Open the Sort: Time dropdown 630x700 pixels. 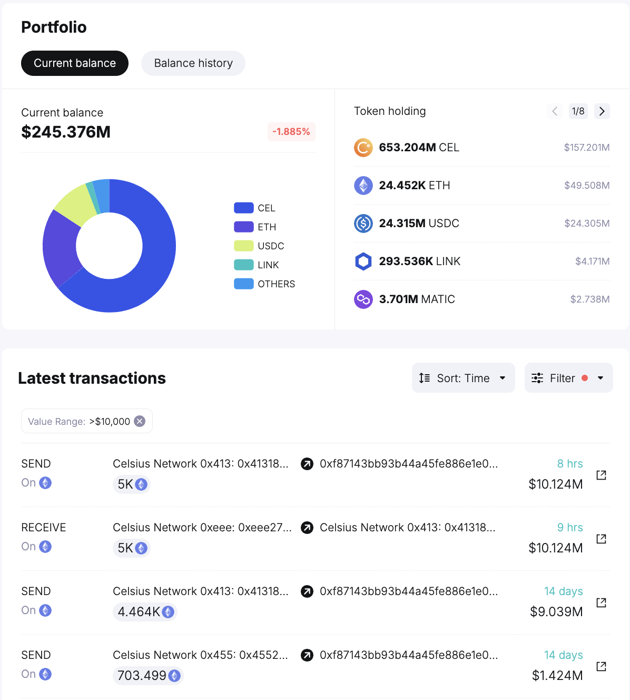463,378
